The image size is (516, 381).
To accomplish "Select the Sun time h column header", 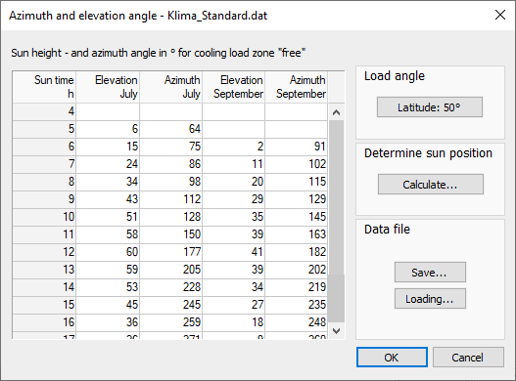I will pos(44,87).
